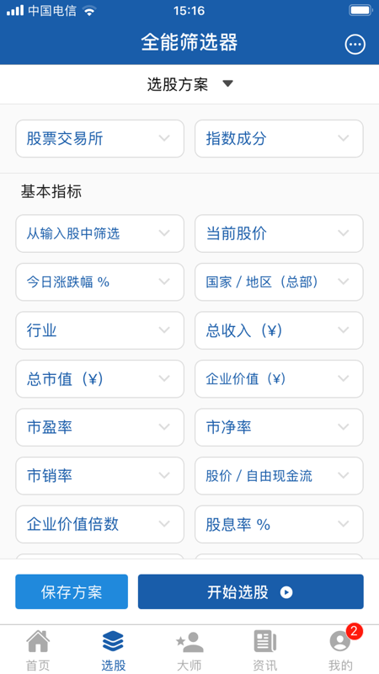The image size is (379, 674).
Task: Open the 大师 person-star icon
Action: click(189, 642)
